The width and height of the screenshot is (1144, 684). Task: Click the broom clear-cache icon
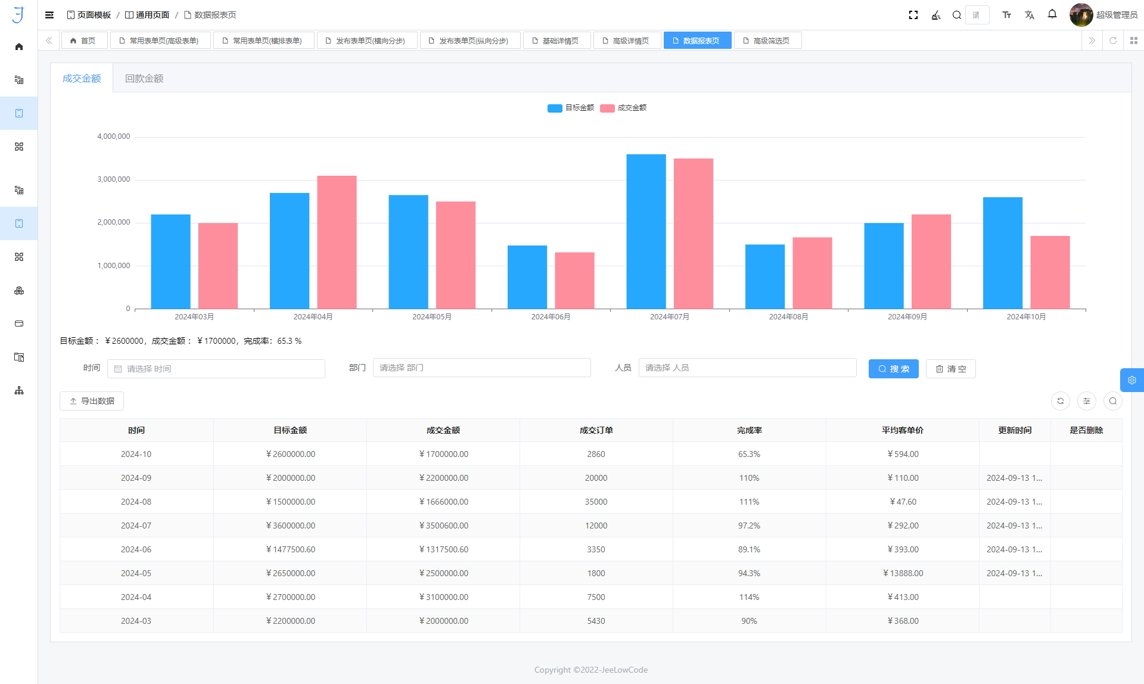pos(935,15)
